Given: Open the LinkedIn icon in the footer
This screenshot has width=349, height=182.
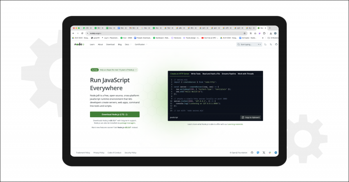Looking at the screenshot, I should pyautogui.click(x=276, y=153).
